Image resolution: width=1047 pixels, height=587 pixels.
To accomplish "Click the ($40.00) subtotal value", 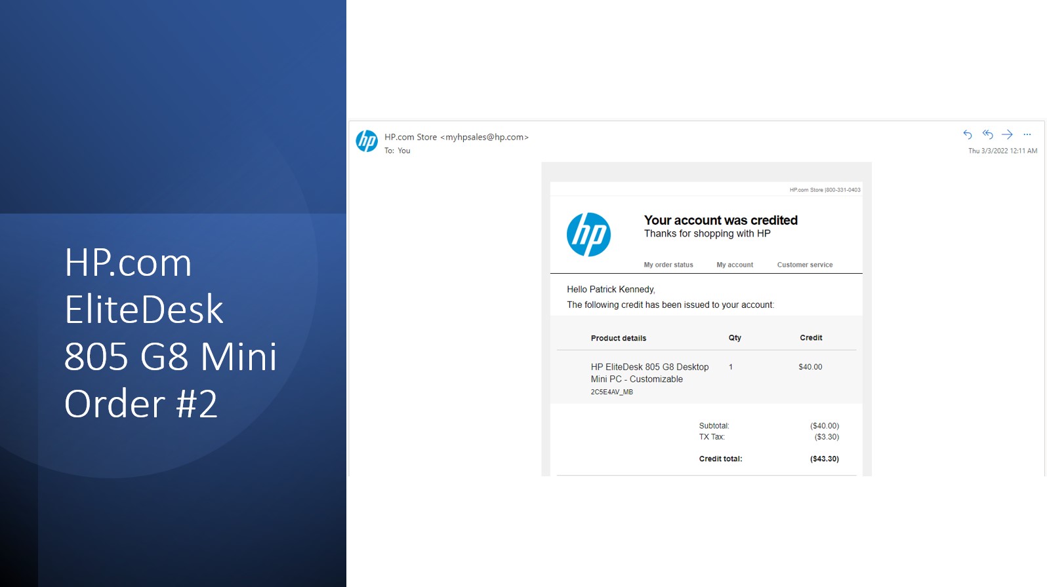I will click(x=825, y=426).
